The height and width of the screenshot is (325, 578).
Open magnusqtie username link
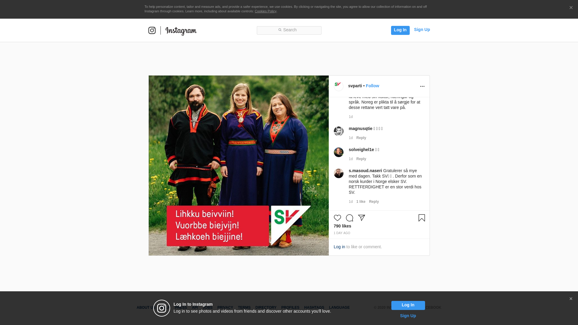click(360, 128)
